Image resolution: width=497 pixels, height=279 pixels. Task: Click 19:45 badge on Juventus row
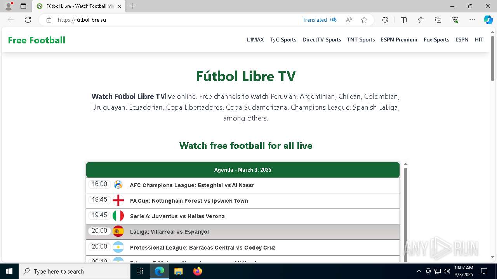coord(99,215)
